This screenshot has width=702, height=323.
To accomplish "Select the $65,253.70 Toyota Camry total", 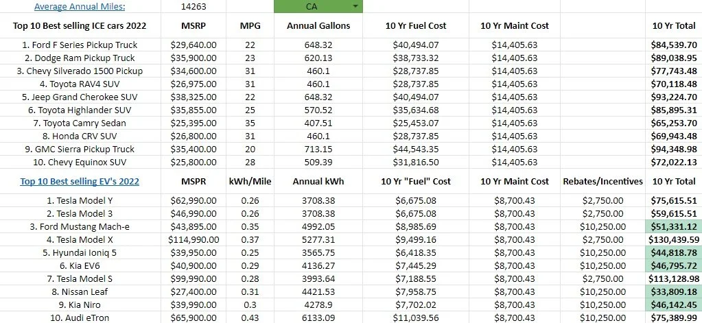I will 675,123.
